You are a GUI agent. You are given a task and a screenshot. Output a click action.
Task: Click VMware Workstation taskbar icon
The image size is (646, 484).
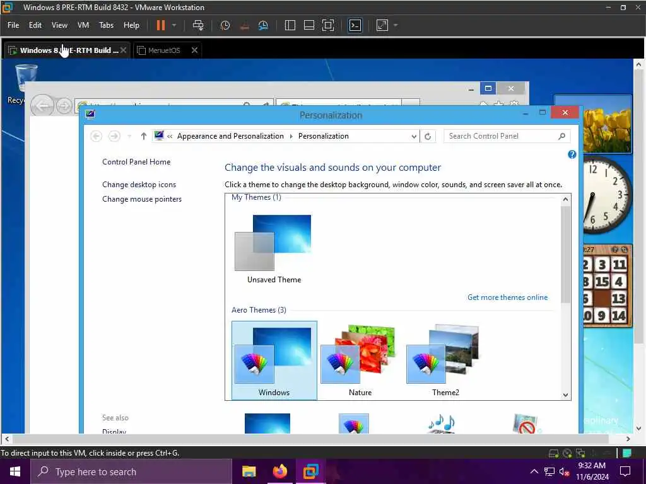[x=310, y=471]
